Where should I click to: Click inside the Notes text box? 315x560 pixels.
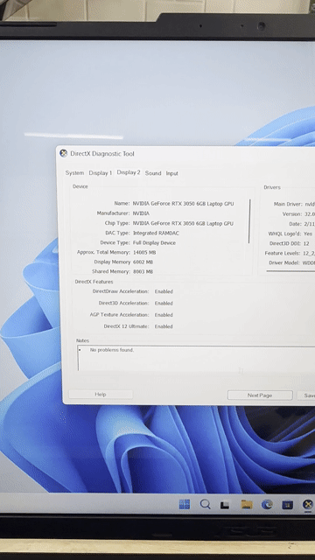tap(196, 358)
